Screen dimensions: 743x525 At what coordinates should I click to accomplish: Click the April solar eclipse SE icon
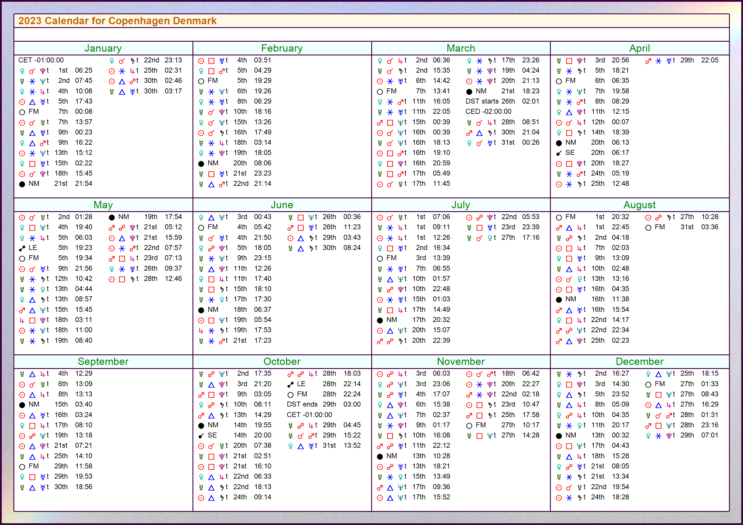(x=559, y=153)
